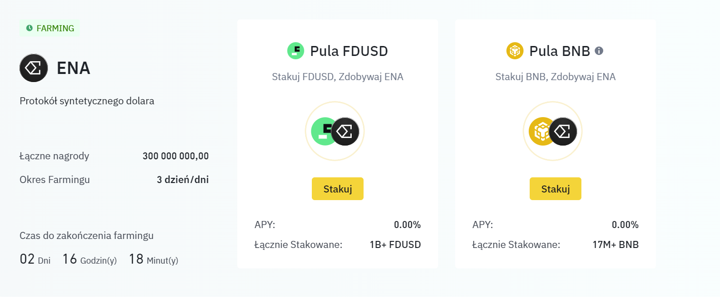Click the BNB icon beside Pula BNB title

pyautogui.click(x=514, y=51)
